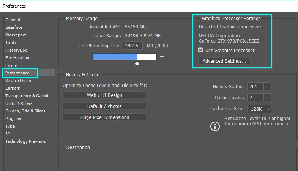Select Interface preferences category
The width and height of the screenshot is (298, 171).
click(14, 27)
